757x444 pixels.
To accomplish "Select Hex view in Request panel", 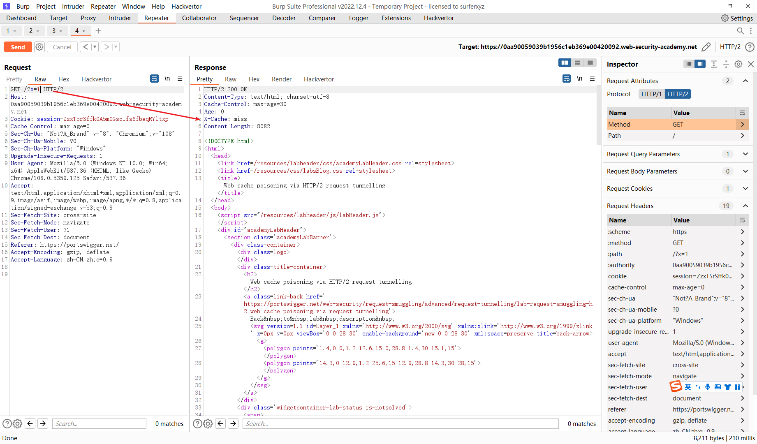I will pos(64,79).
